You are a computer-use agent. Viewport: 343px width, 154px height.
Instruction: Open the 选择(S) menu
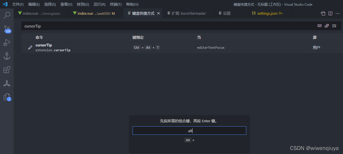[50, 4]
